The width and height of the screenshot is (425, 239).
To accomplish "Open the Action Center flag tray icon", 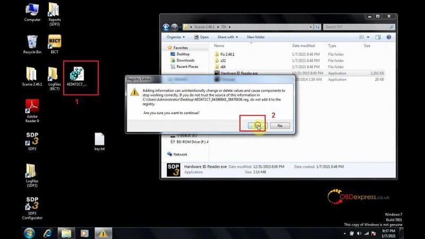I will (374, 233).
